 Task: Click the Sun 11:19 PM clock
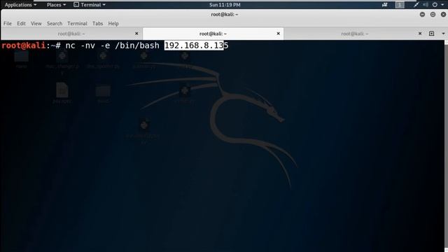pos(225,5)
